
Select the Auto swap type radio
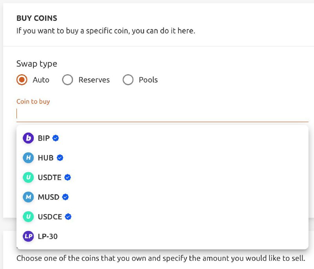coord(22,80)
